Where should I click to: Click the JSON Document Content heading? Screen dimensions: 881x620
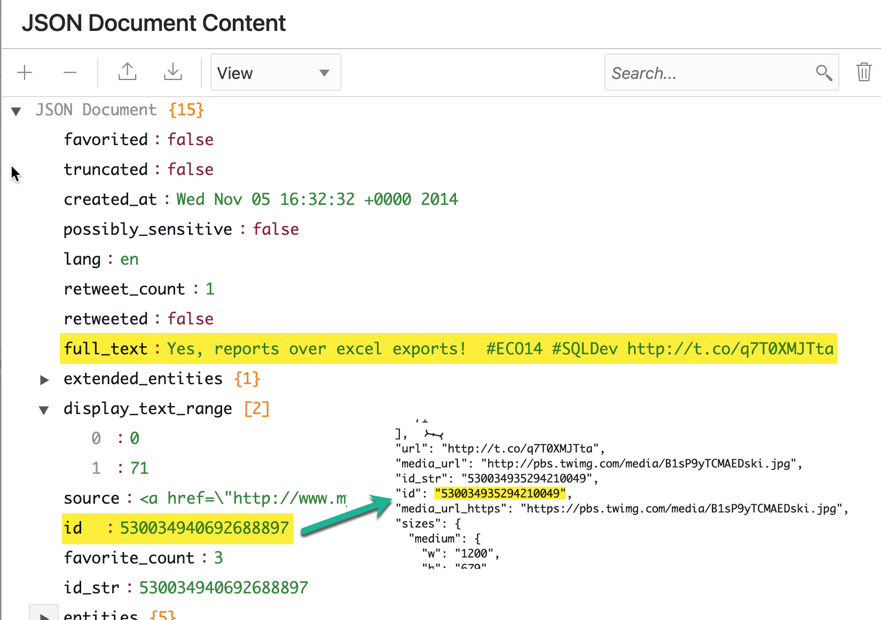pos(154,23)
